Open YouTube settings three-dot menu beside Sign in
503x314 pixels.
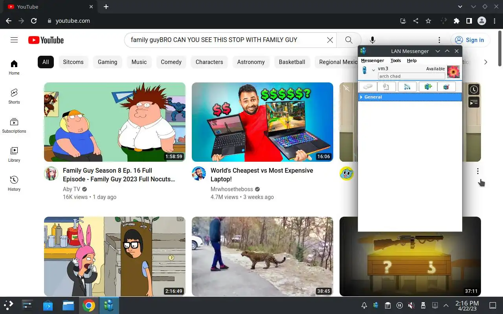(x=439, y=40)
